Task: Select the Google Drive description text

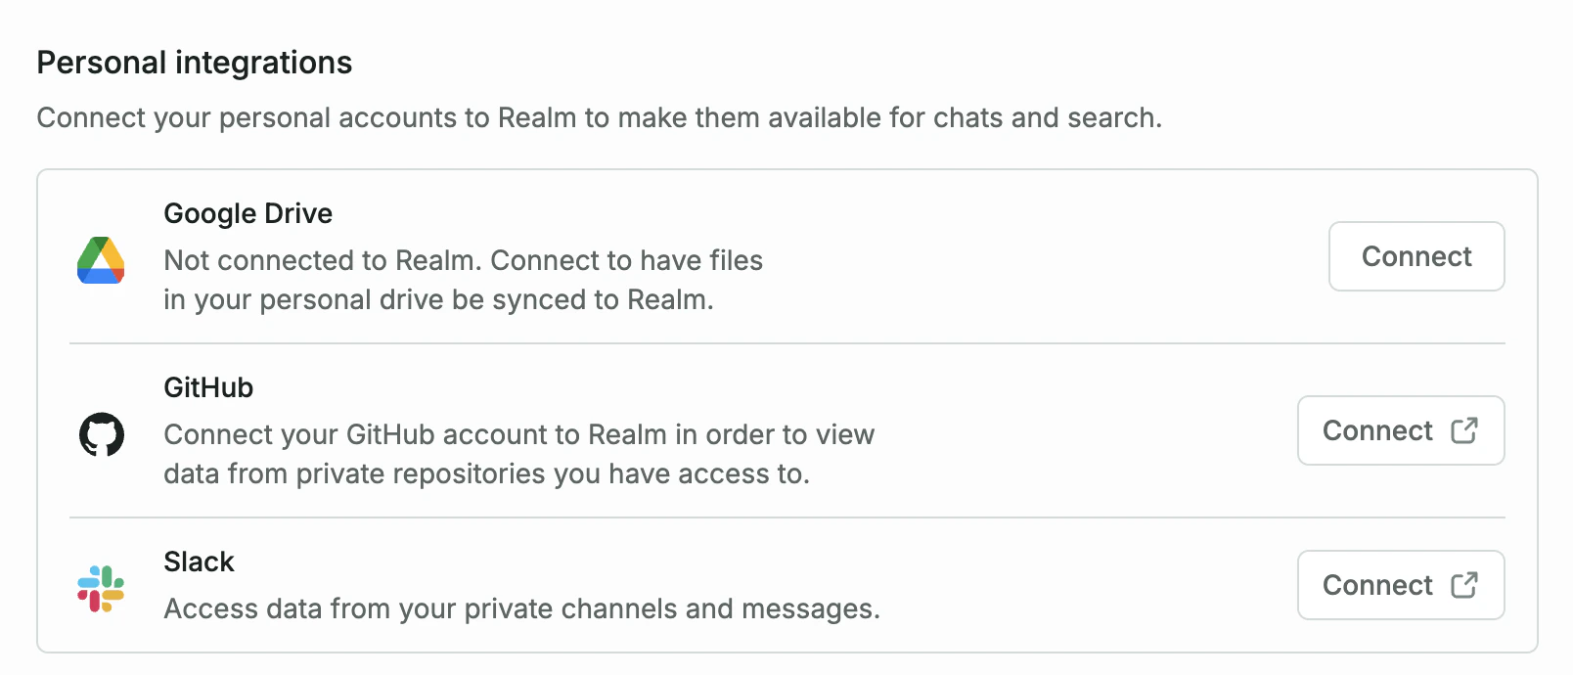Action: 462,280
